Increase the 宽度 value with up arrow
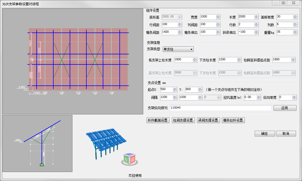This screenshot has width=302, height=181. 218,16
